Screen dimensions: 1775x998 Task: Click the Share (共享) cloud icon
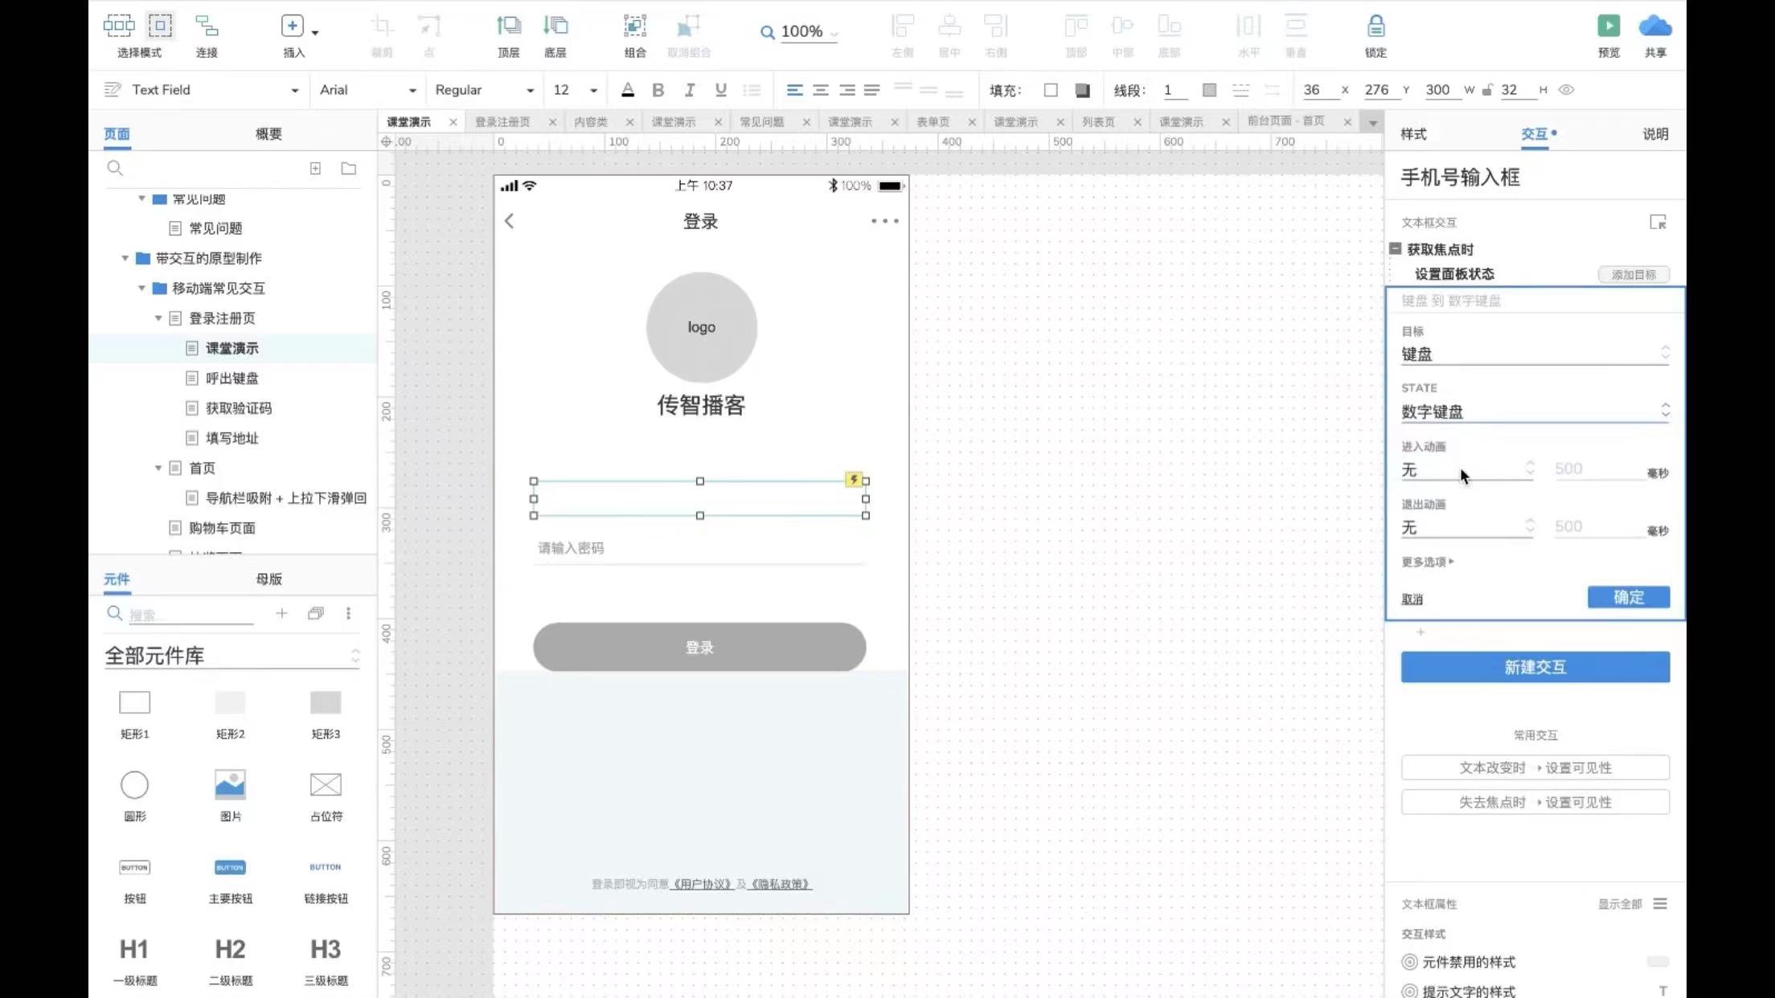tap(1654, 27)
